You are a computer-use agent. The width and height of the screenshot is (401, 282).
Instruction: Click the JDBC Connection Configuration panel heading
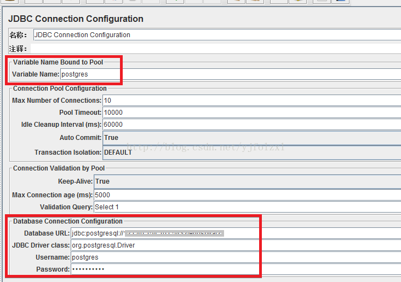click(x=76, y=19)
